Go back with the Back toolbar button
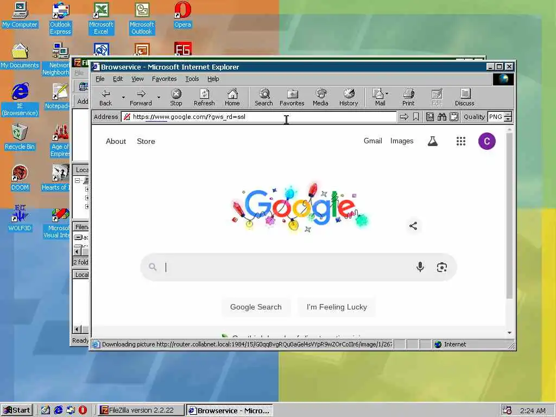556x417 pixels. point(105,97)
